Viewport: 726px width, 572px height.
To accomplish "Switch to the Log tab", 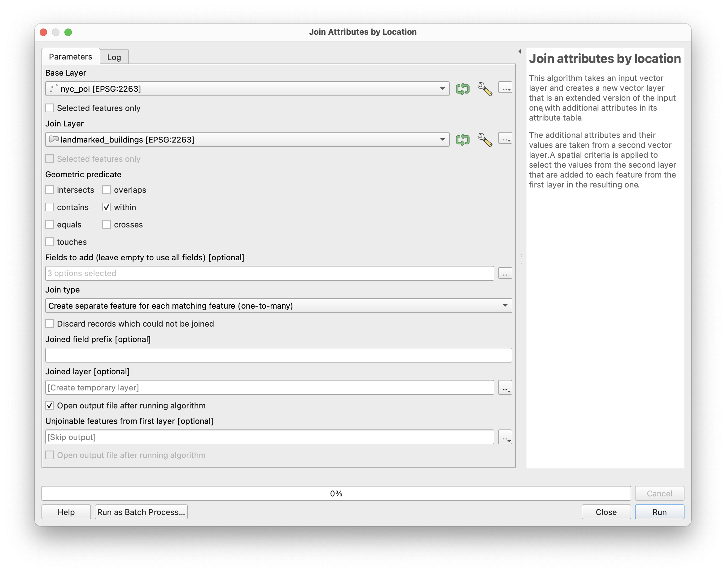I will click(114, 57).
